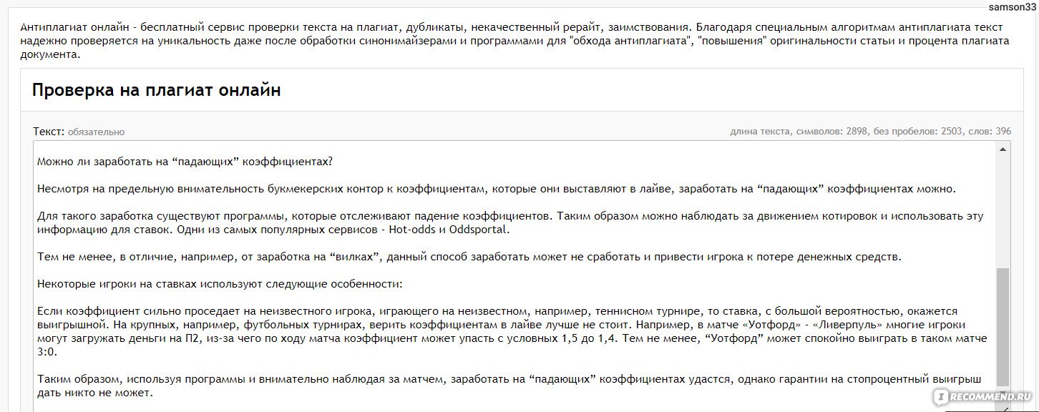
Task: Click the 'Текст:' field label
Action: (49, 132)
